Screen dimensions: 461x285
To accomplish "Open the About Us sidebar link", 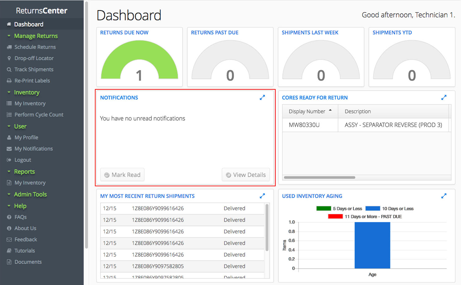I will pyautogui.click(x=25, y=228).
